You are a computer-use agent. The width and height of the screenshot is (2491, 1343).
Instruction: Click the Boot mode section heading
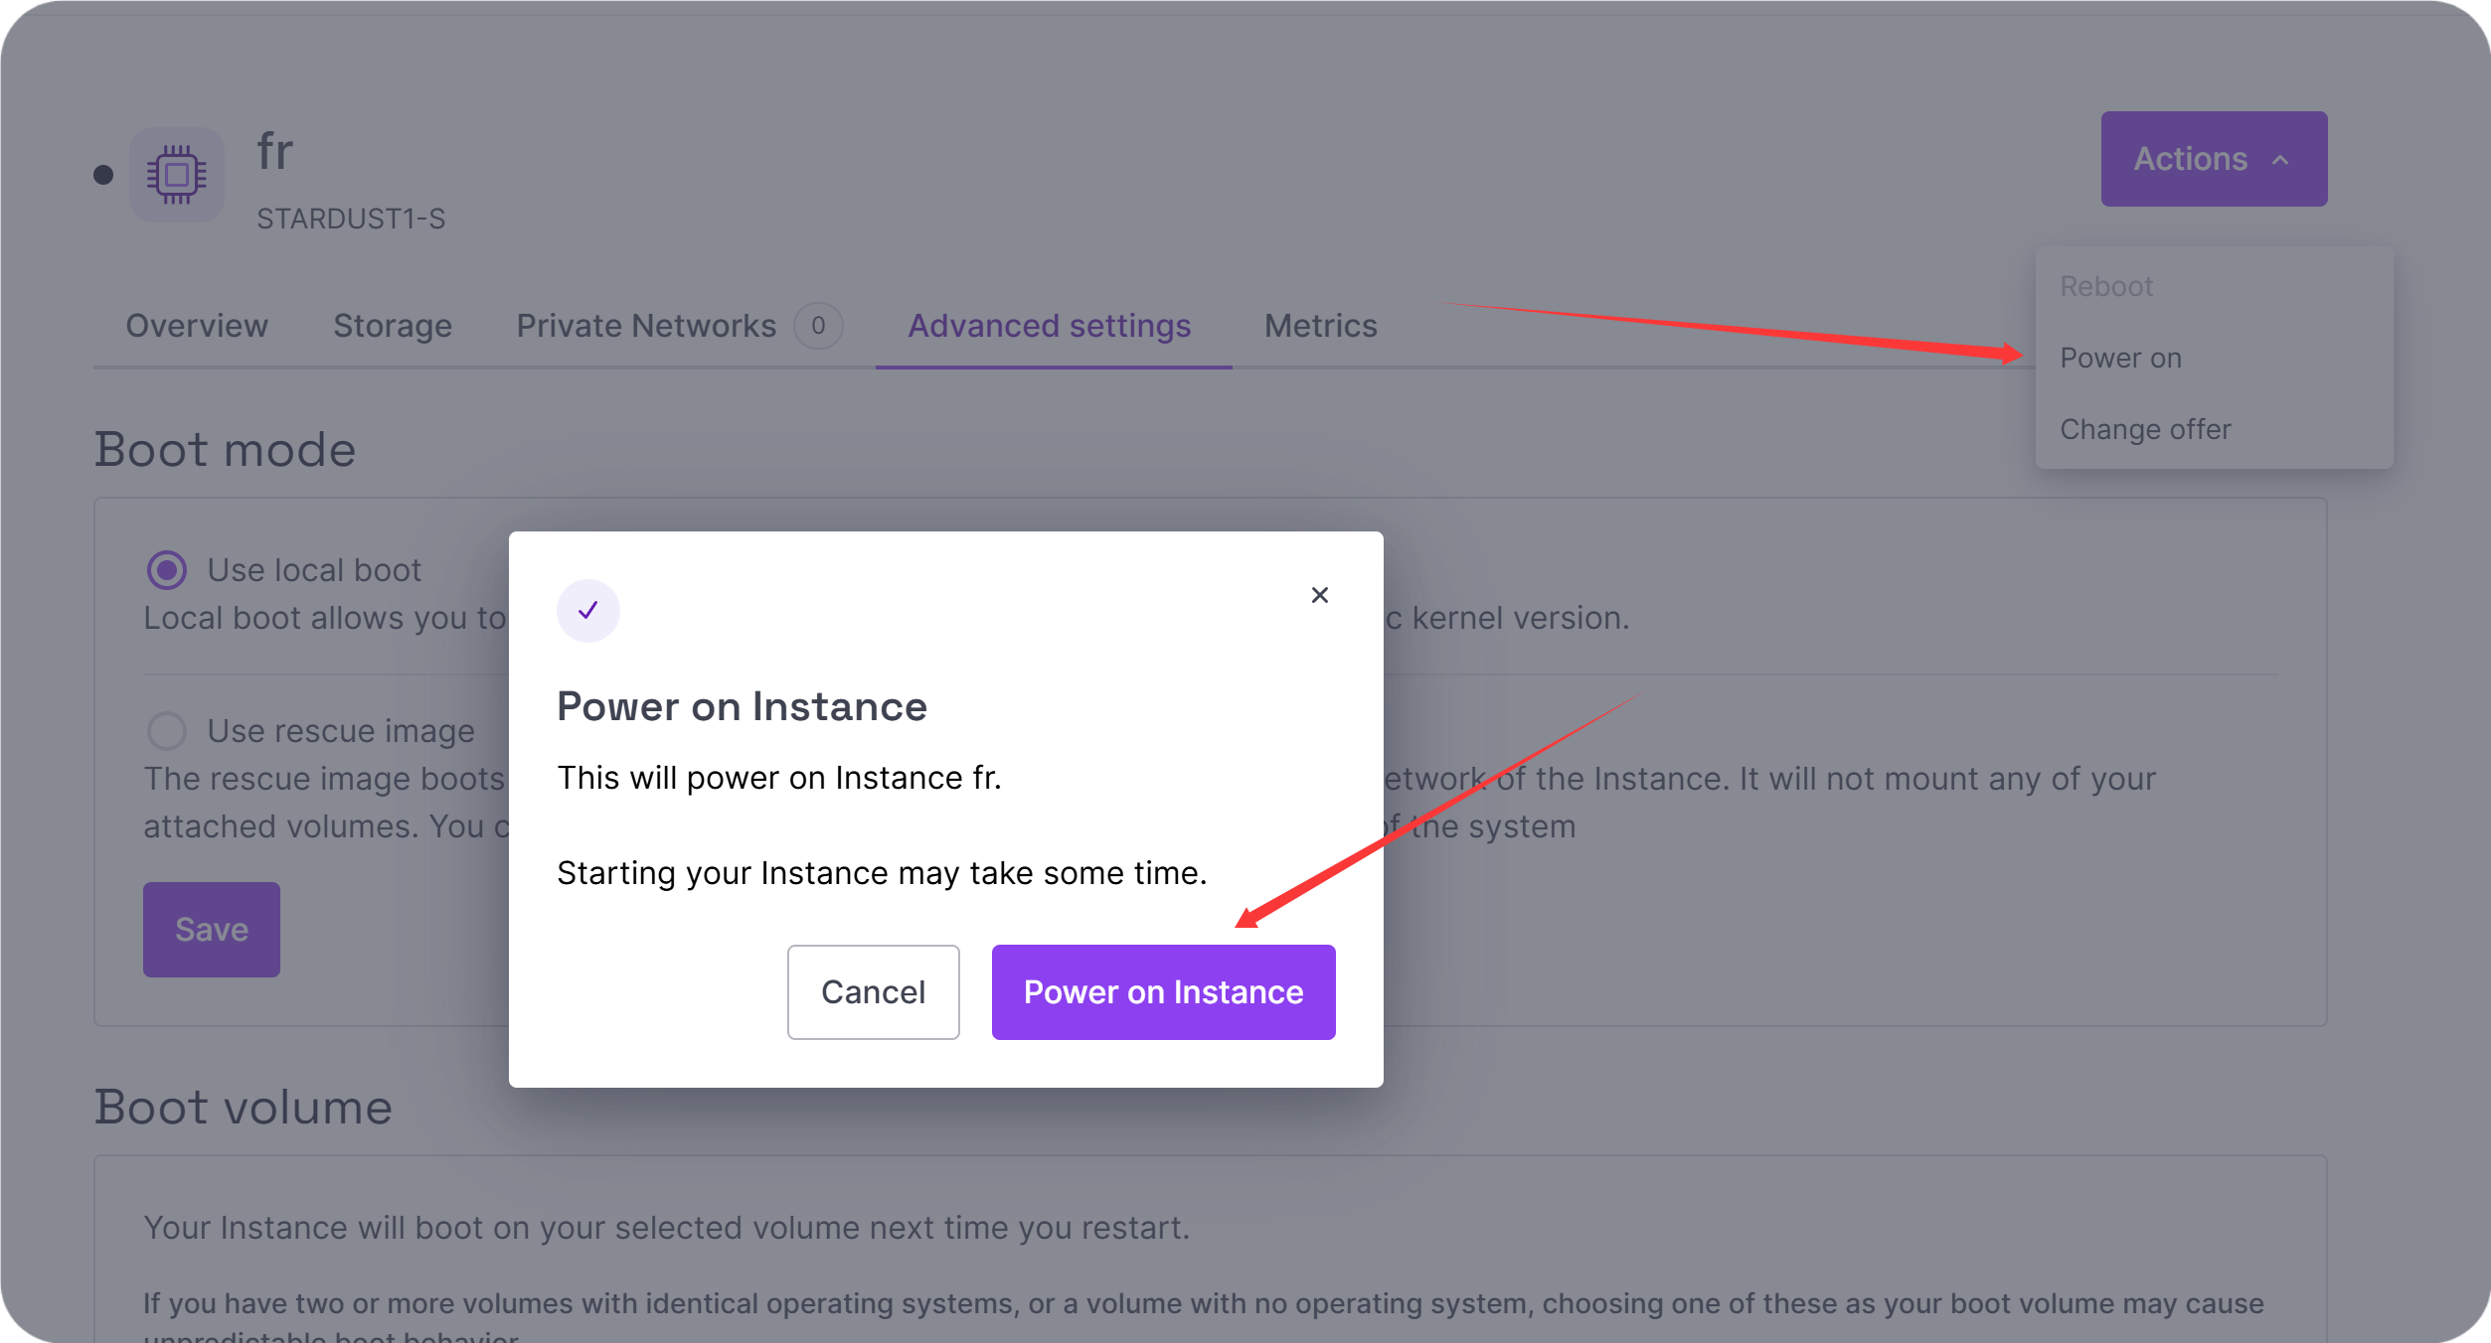[x=226, y=449]
